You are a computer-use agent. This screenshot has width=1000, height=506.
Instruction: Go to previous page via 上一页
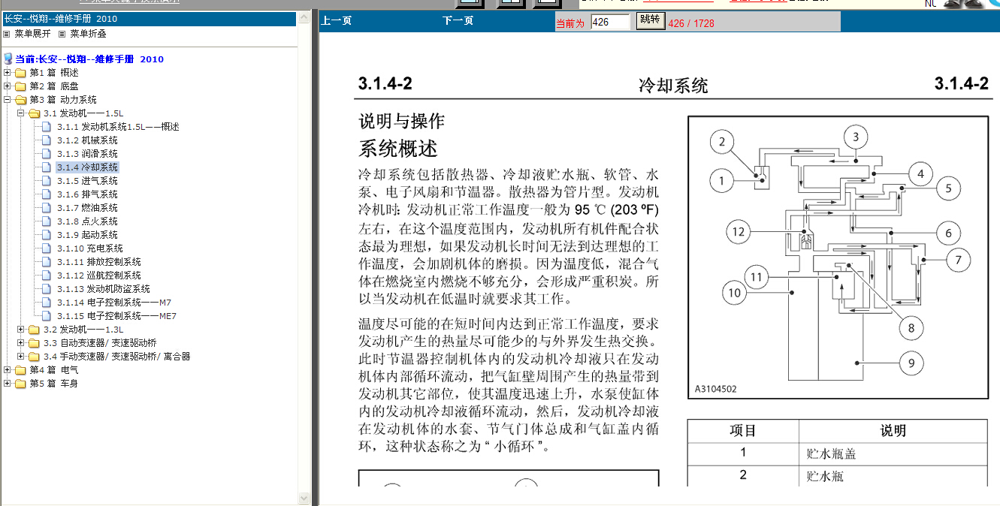(336, 21)
